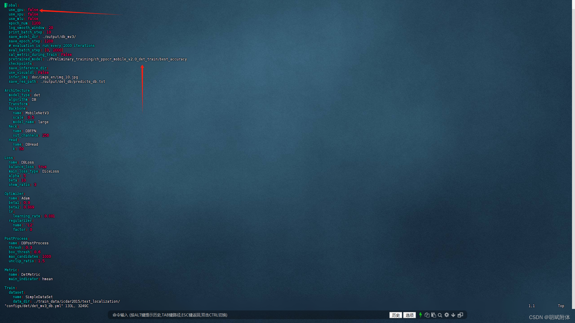
Task: Click the beta2: 0.999 line
Action: pyautogui.click(x=21, y=207)
